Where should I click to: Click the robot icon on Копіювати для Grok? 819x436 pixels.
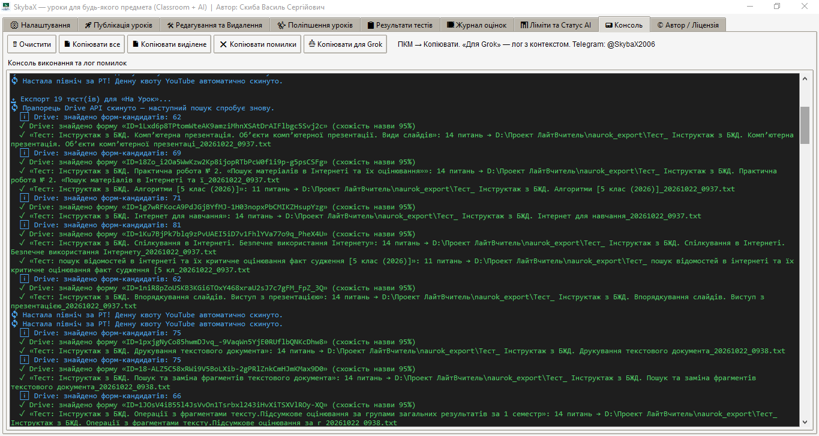coord(312,44)
